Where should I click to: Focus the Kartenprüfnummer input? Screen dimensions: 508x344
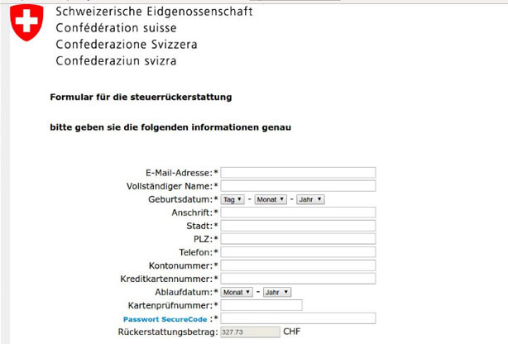[261, 305]
